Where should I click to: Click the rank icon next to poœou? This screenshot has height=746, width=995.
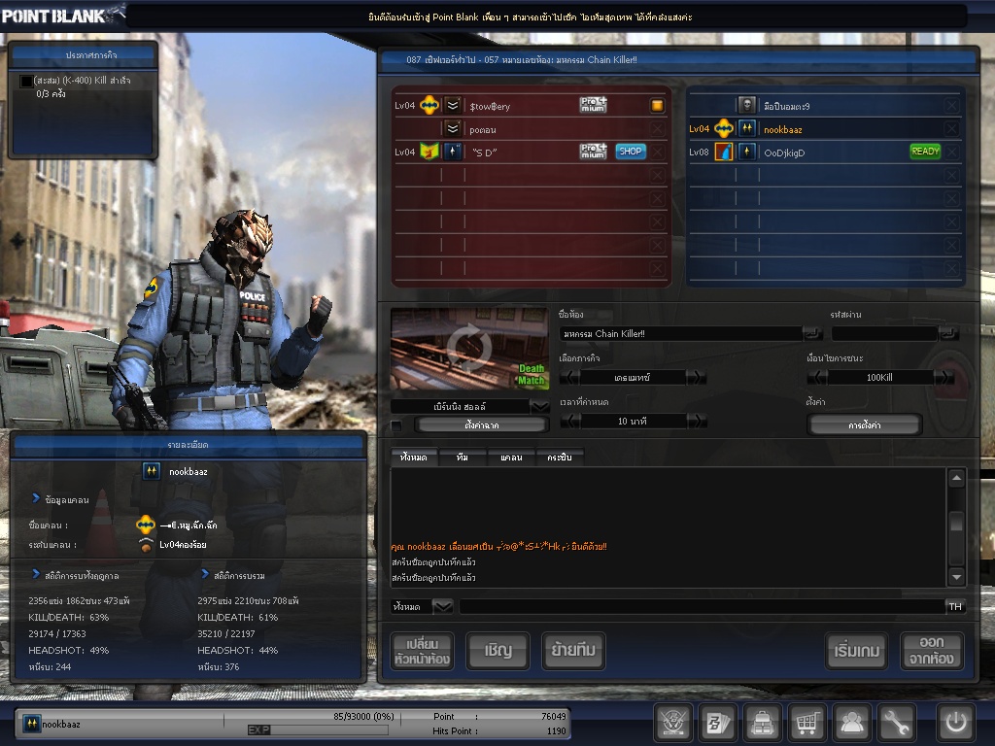point(453,129)
